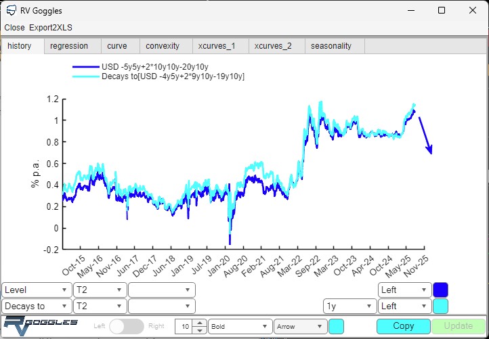Click the Oct-15 x-axis label
Image resolution: width=489 pixels, height=339 pixels.
tap(74, 266)
